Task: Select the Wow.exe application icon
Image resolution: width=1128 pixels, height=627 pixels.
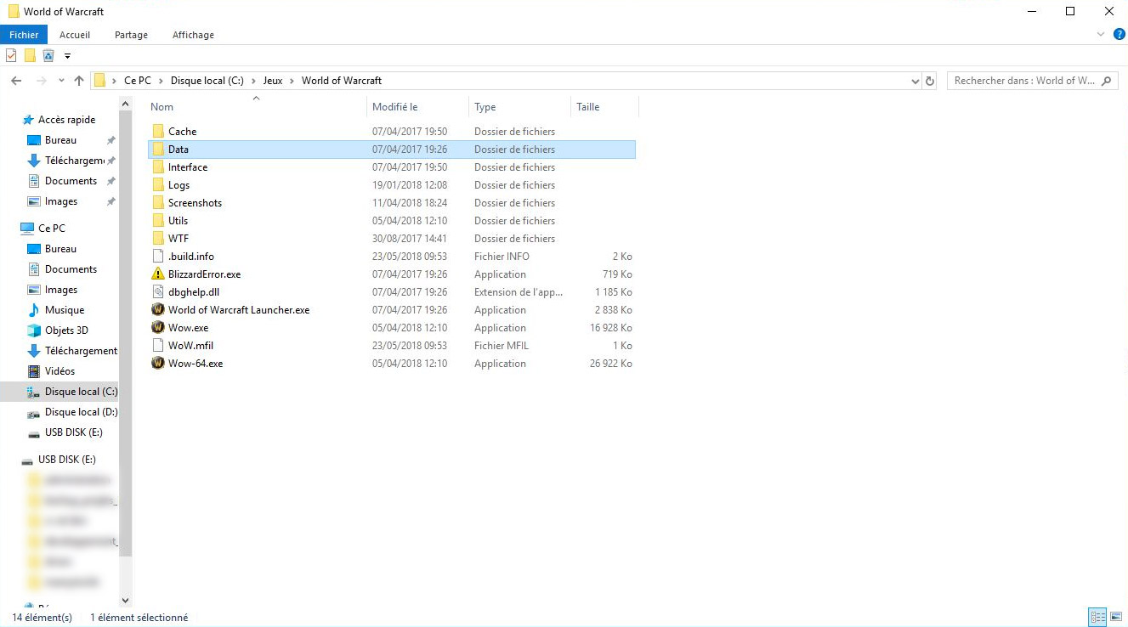Action: (158, 328)
